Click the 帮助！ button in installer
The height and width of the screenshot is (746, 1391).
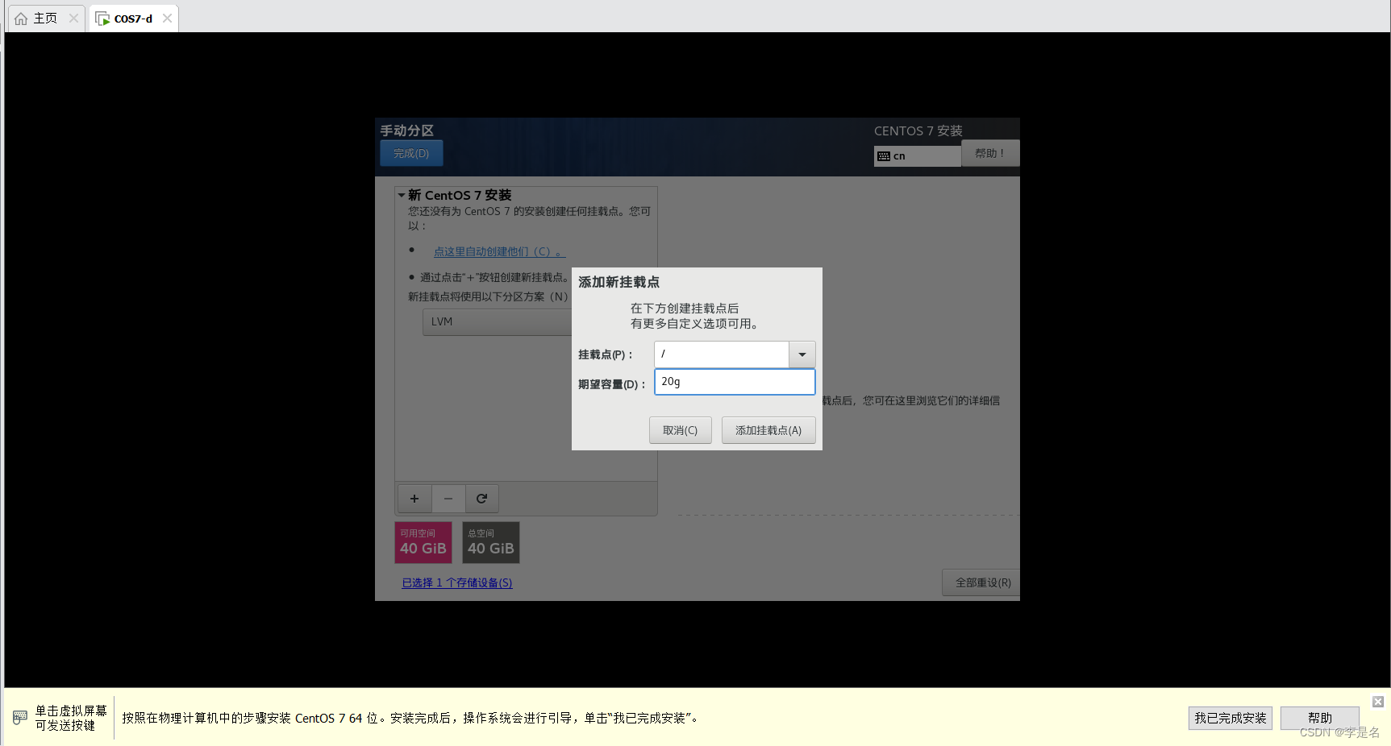[x=990, y=153]
